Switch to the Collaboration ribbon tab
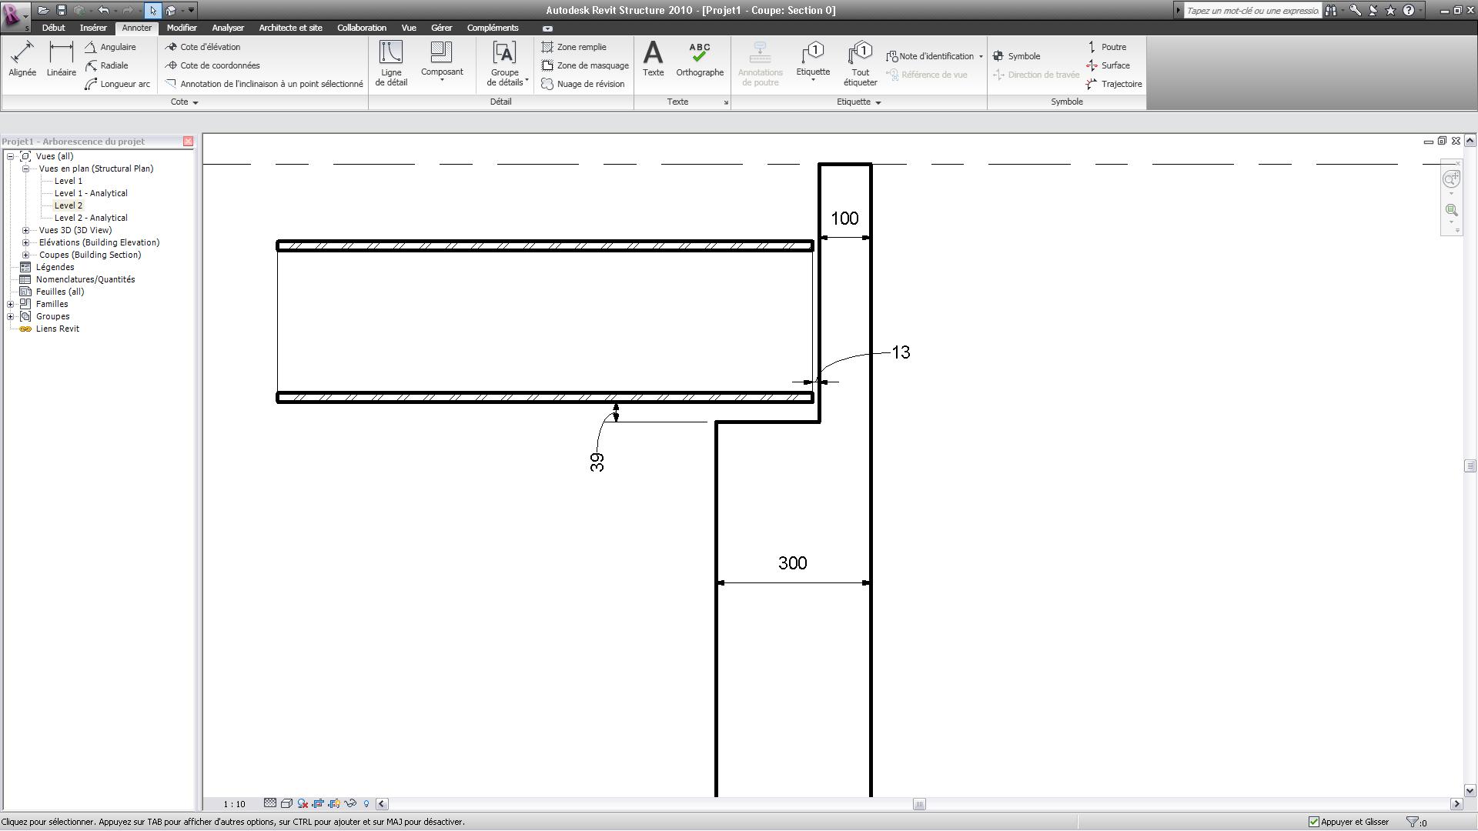Image resolution: width=1478 pixels, height=831 pixels. (361, 28)
